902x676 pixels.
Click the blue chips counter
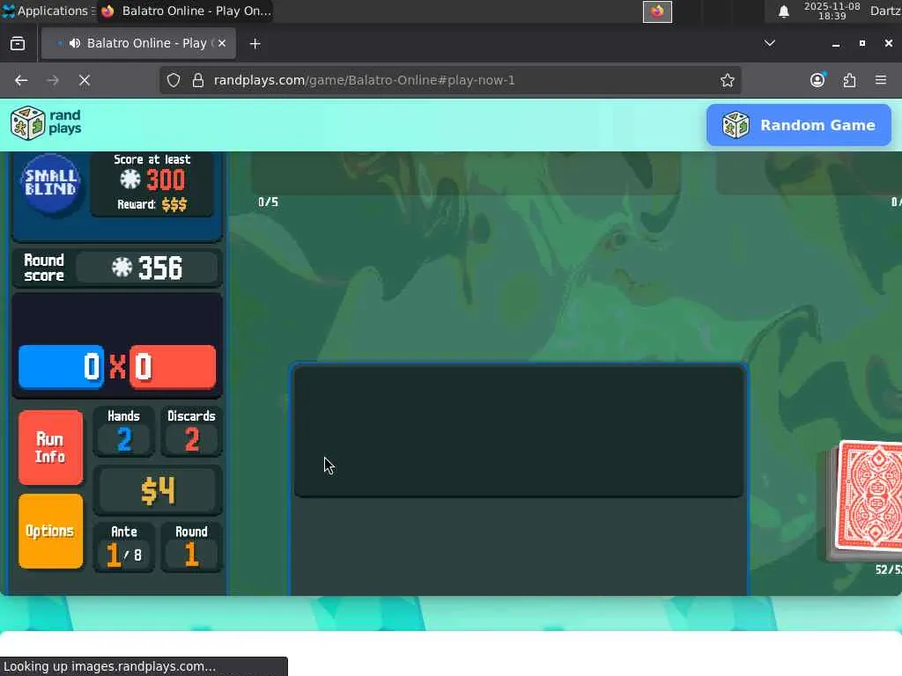coord(61,367)
